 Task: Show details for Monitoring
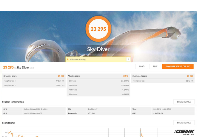click(184, 123)
